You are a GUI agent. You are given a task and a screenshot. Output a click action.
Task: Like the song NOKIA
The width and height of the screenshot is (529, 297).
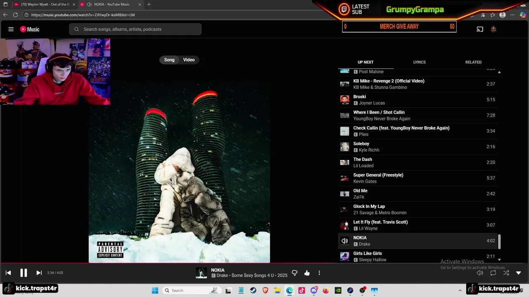tap(307, 273)
